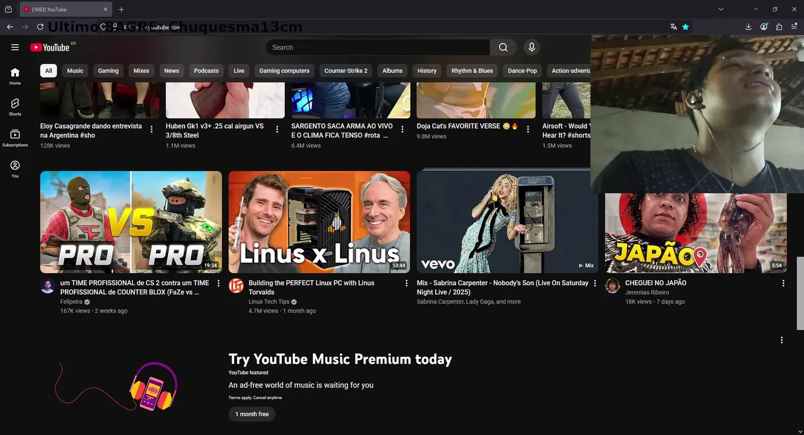The height and width of the screenshot is (435, 804).
Task: Open the Jeremias Ribeiro channel name link
Action: click(647, 292)
